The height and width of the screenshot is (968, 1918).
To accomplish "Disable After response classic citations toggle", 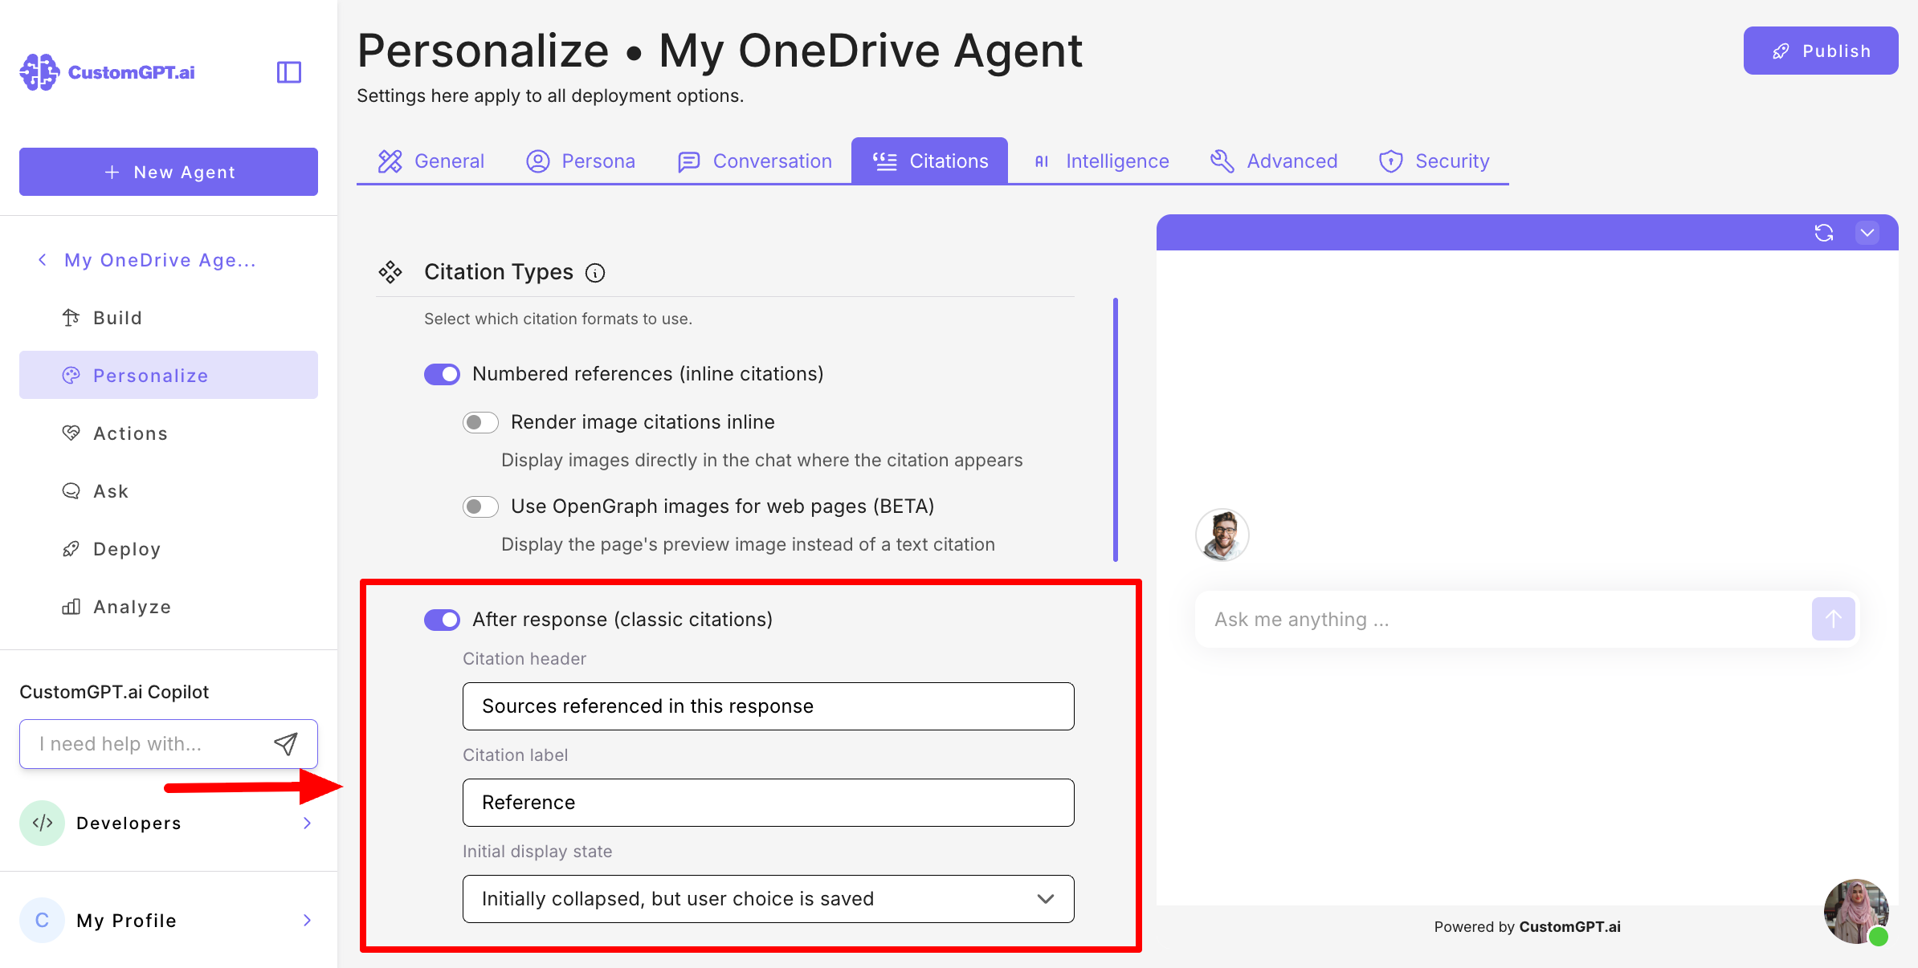I will [x=442, y=620].
